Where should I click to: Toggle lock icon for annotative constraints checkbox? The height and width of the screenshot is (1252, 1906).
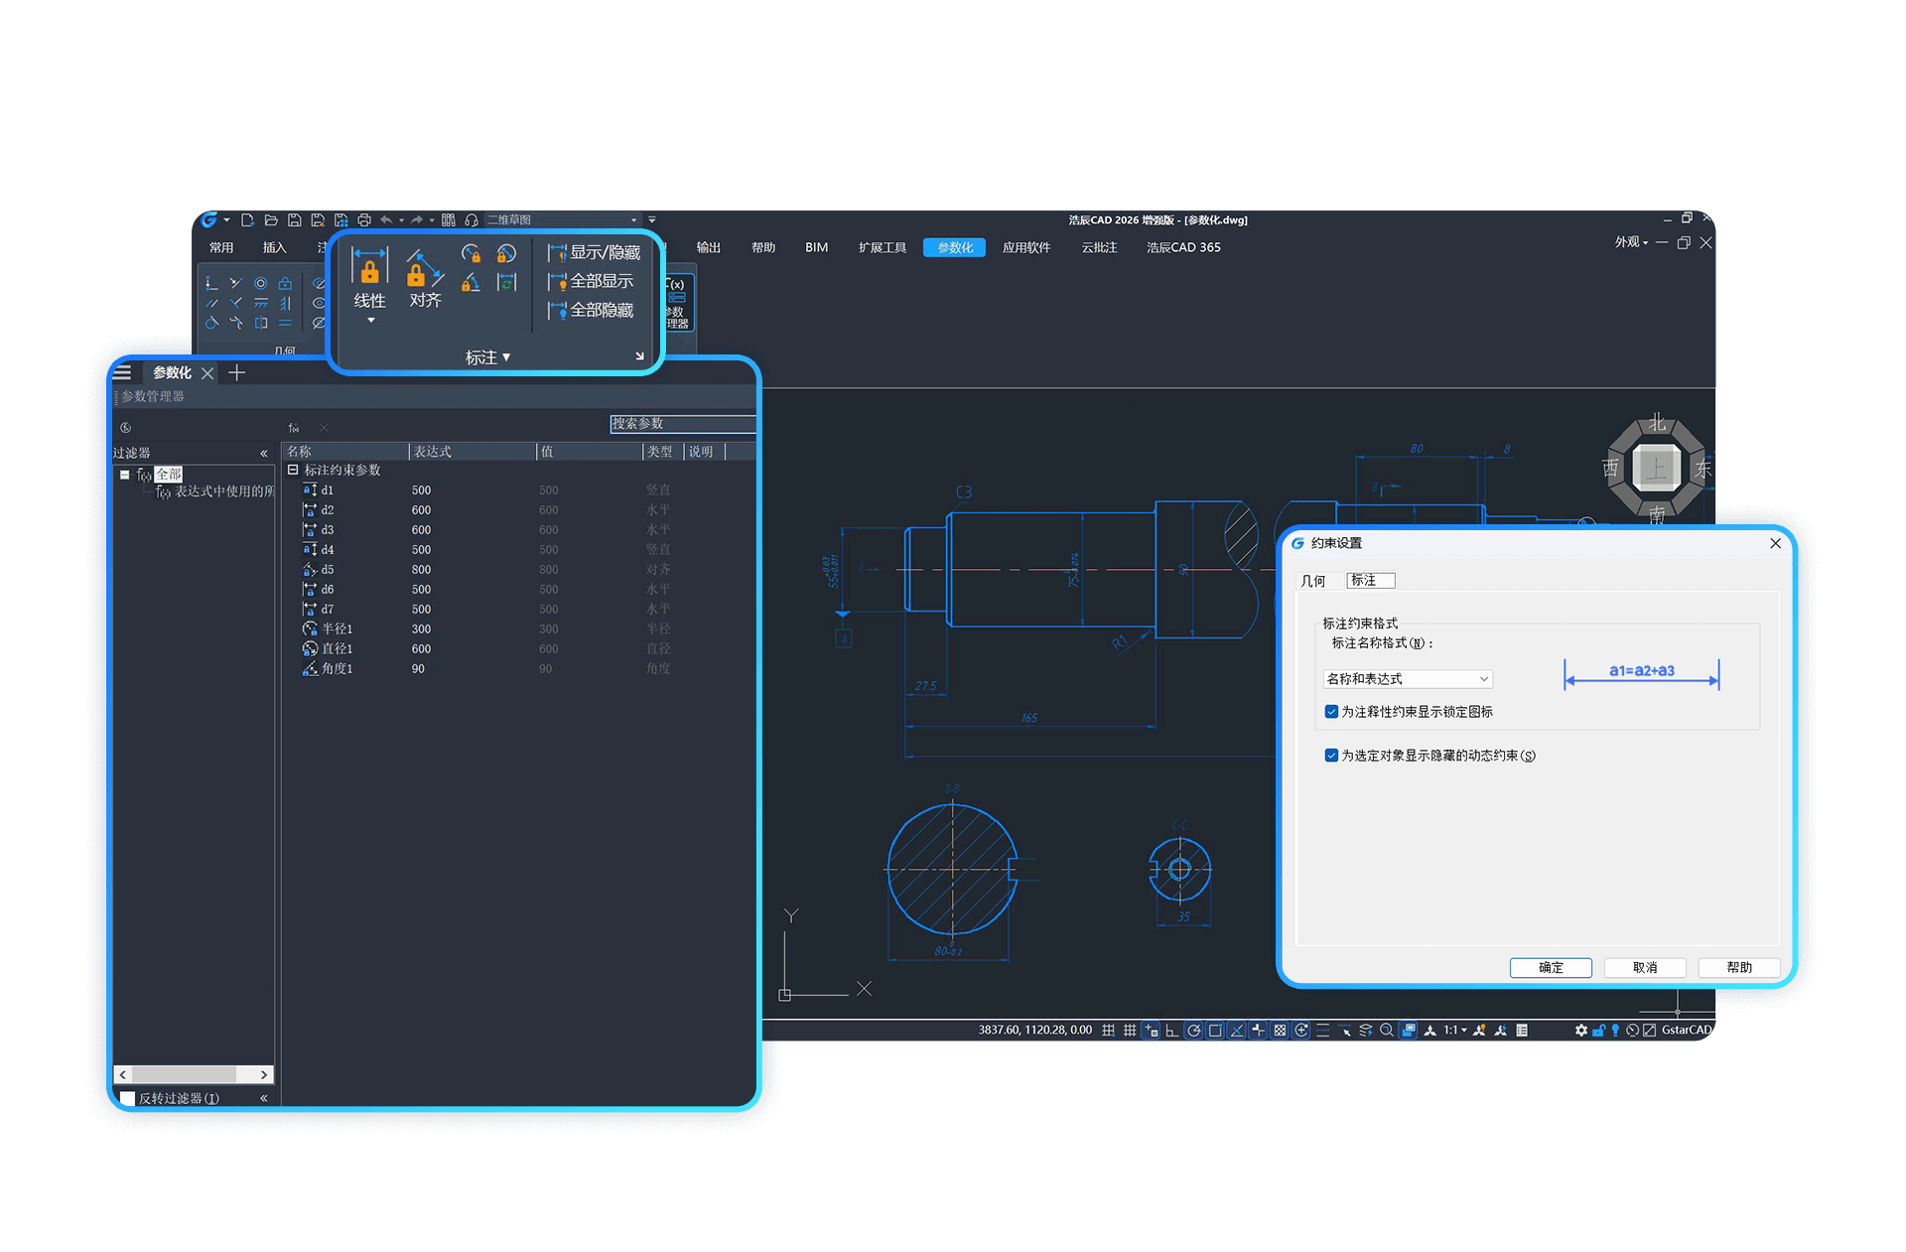pyautogui.click(x=1331, y=712)
